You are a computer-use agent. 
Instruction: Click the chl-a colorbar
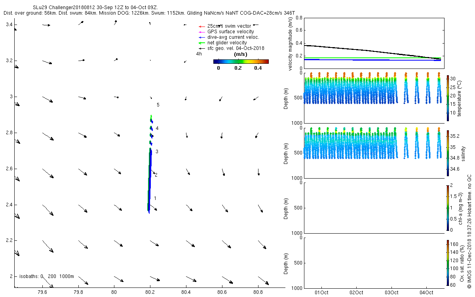pyautogui.click(x=448, y=208)
